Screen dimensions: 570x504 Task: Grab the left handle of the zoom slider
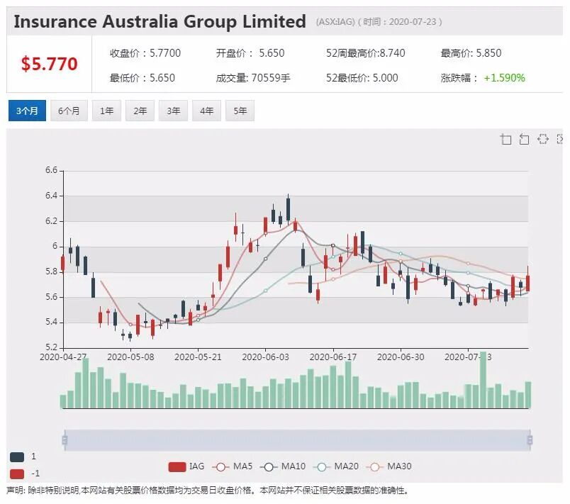click(x=65, y=440)
